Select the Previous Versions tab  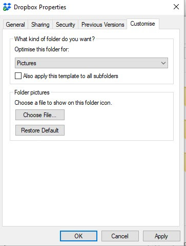tap(102, 25)
